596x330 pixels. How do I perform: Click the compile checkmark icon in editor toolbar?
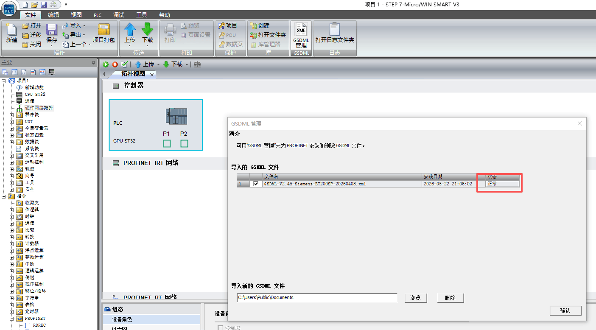coord(124,64)
